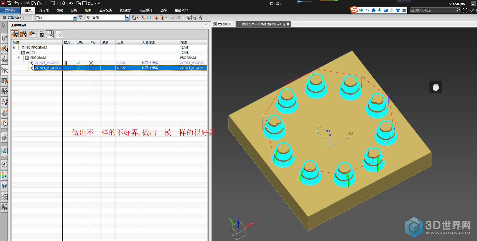Open the color palette sidebar tab
Image resolution: width=477 pixels, height=241 pixels.
4,175
